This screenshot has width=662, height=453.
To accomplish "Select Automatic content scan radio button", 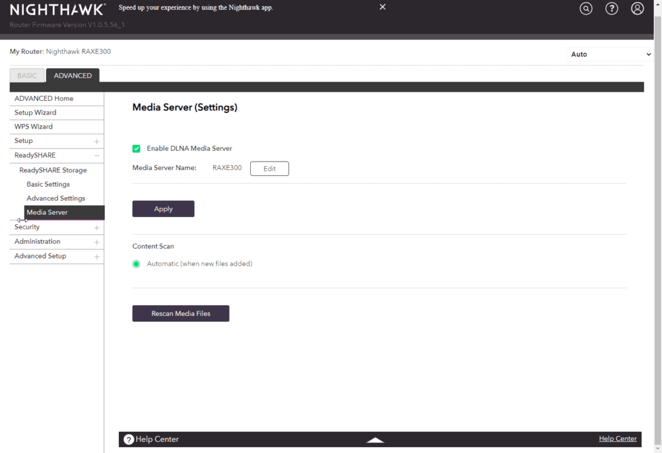I will point(136,264).
